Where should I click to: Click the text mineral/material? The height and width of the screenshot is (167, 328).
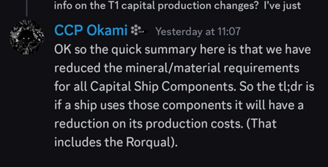point(173,68)
